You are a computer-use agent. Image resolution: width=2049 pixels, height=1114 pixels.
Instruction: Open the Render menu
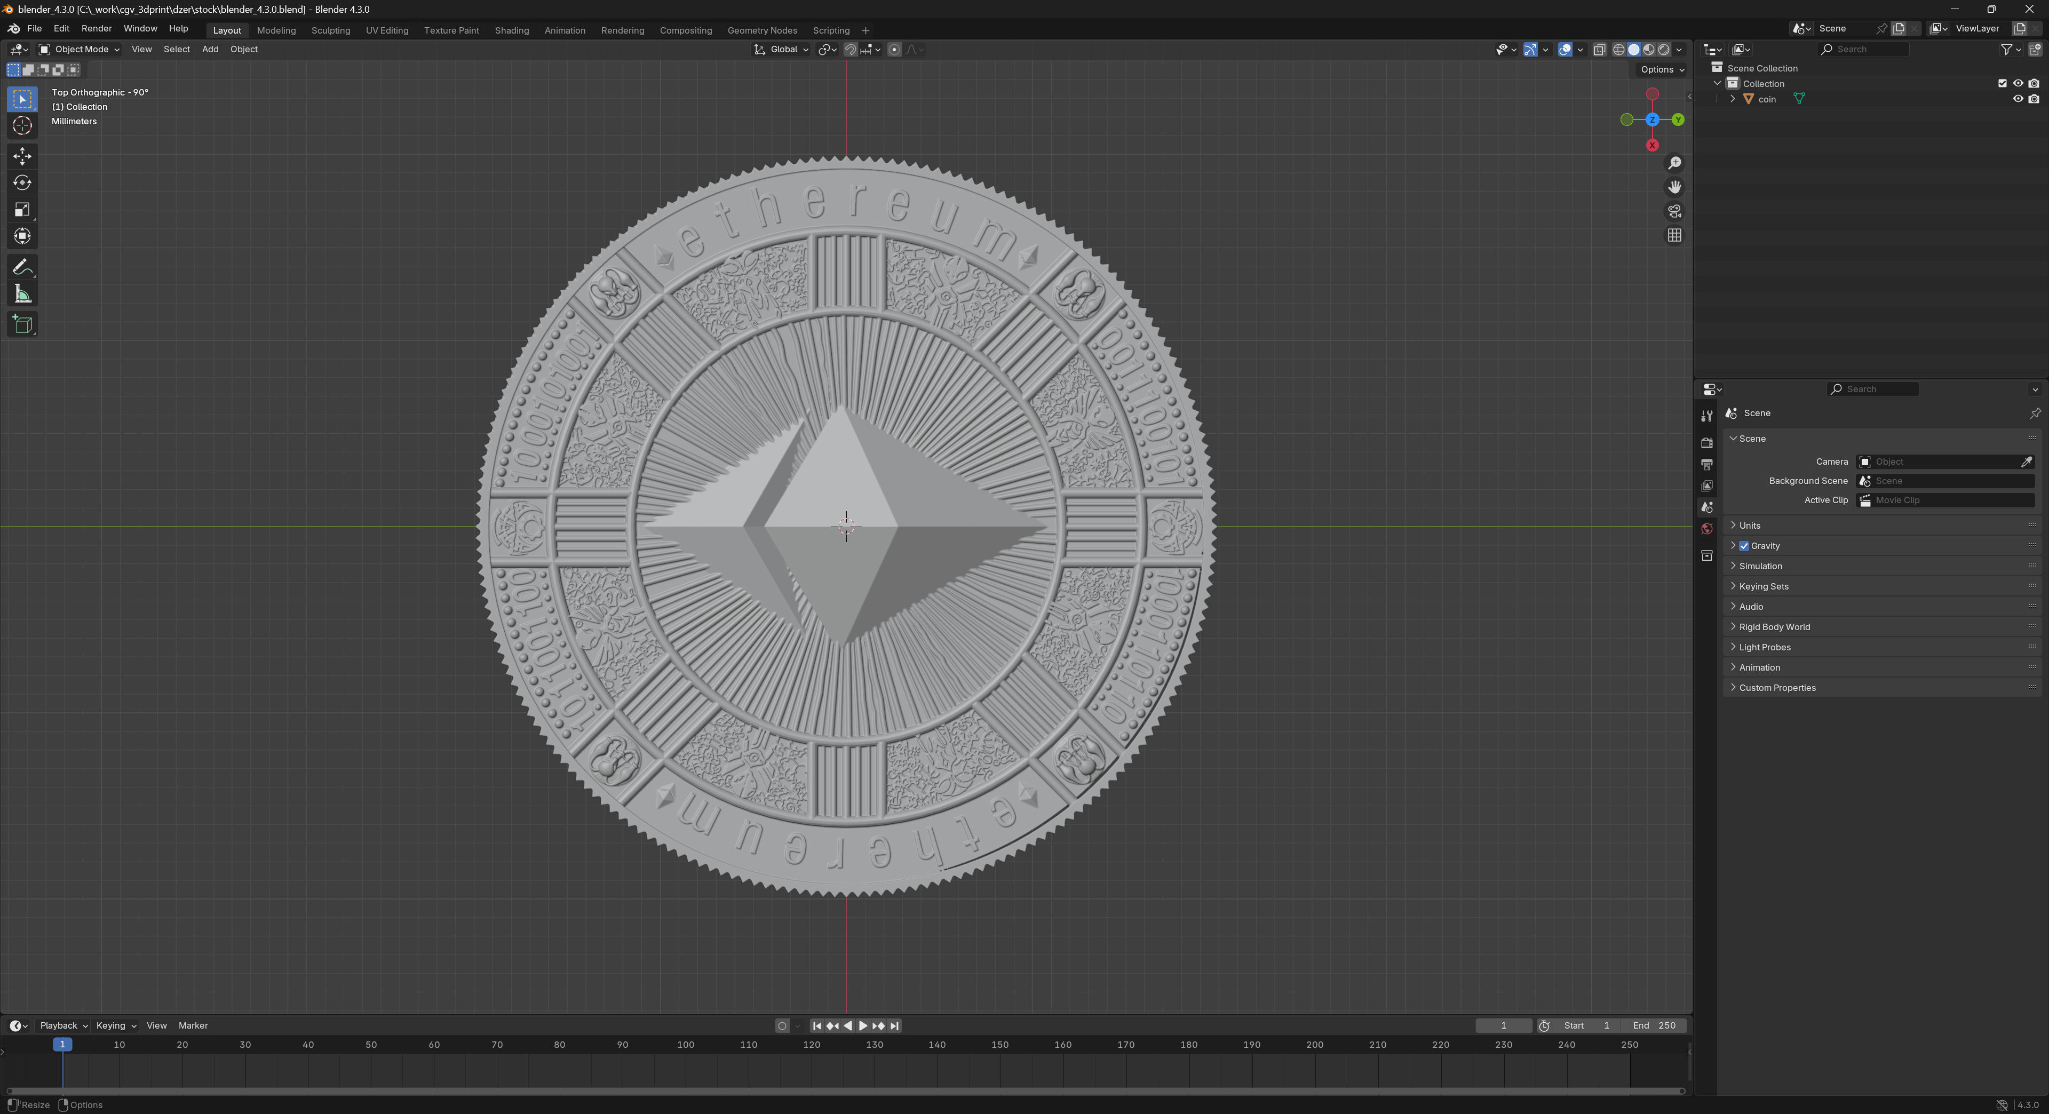(x=96, y=29)
